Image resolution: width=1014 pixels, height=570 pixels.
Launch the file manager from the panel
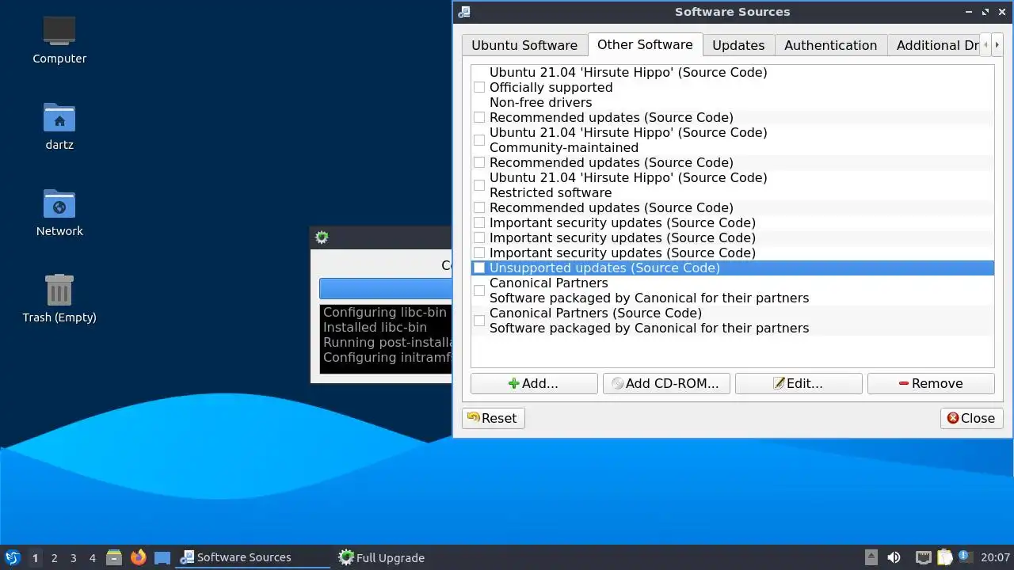pos(114,557)
